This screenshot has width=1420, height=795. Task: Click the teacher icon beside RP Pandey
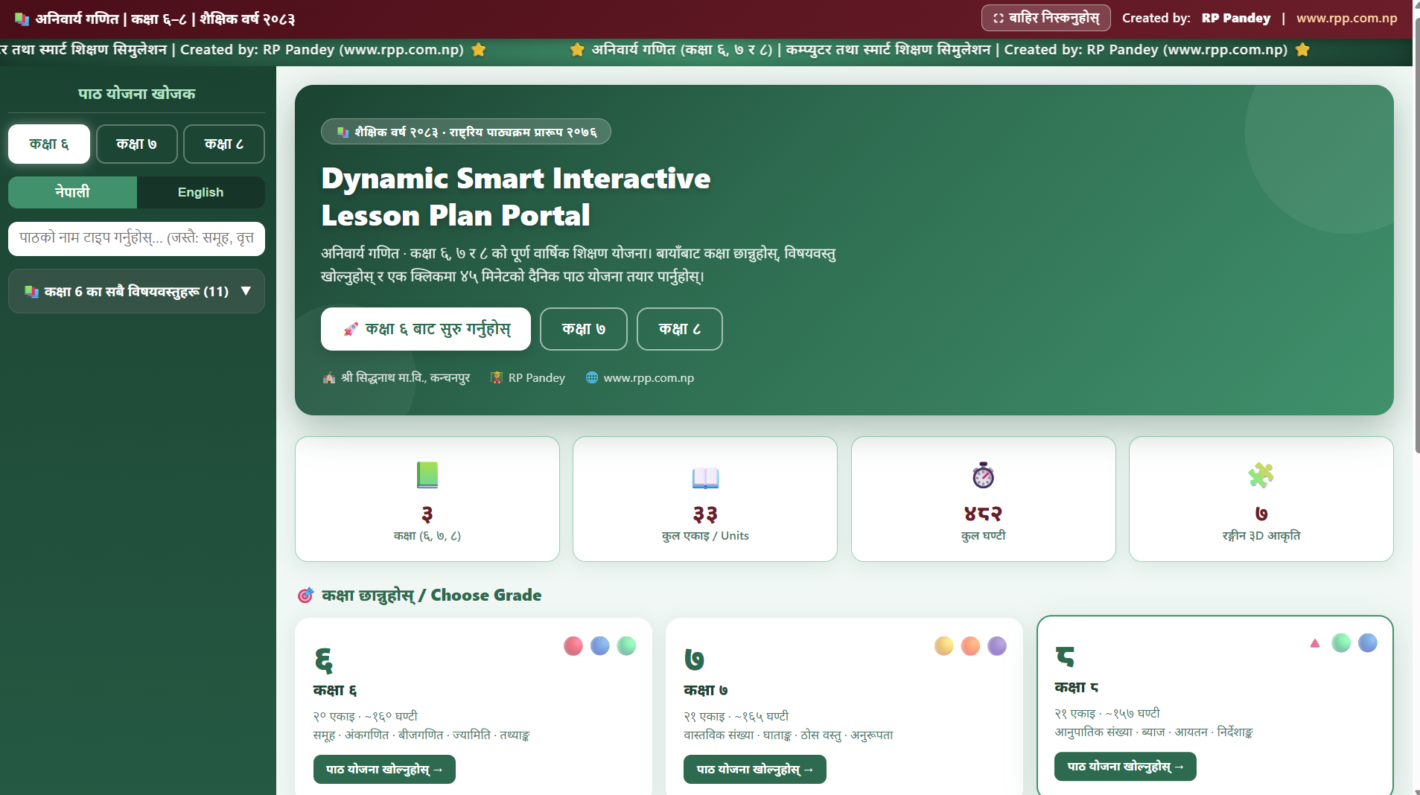tap(497, 377)
